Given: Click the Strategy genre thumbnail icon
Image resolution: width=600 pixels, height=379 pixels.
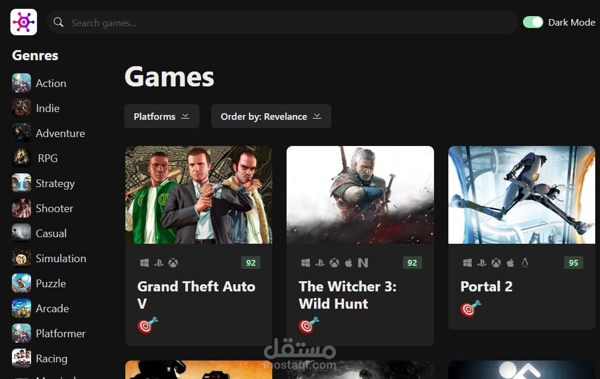Looking at the screenshot, I should click(x=21, y=183).
